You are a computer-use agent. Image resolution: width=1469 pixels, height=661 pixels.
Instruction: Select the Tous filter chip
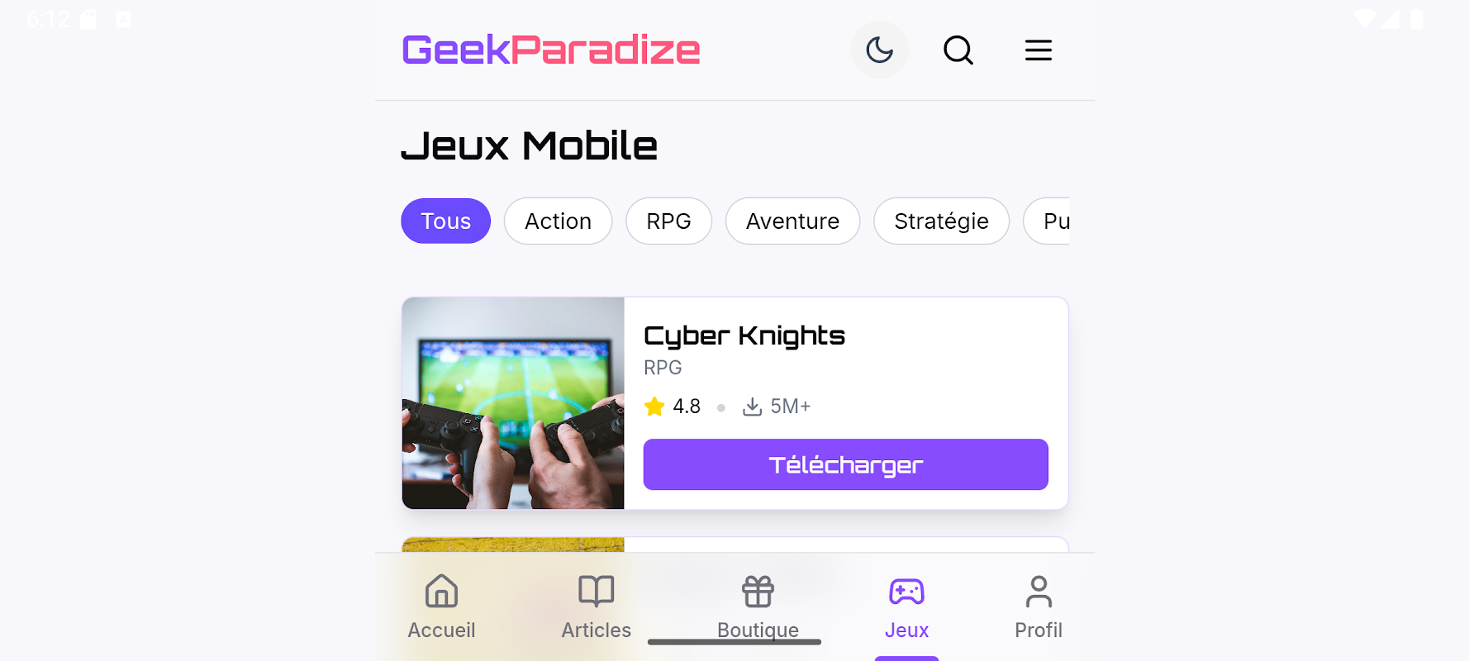446,221
